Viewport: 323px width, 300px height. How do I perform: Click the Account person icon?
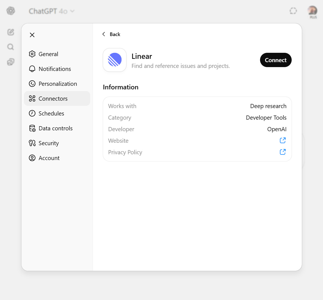(32, 158)
